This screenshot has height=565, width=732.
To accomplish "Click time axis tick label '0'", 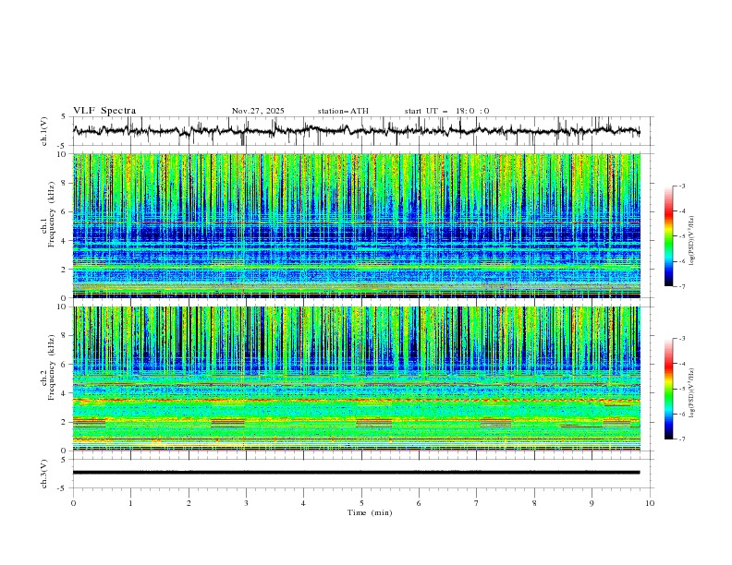I will pyautogui.click(x=73, y=503).
